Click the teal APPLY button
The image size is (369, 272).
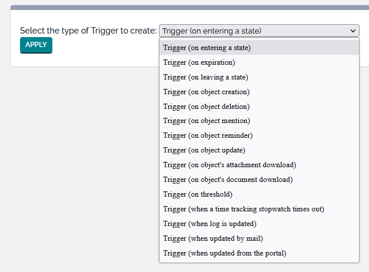tap(36, 45)
